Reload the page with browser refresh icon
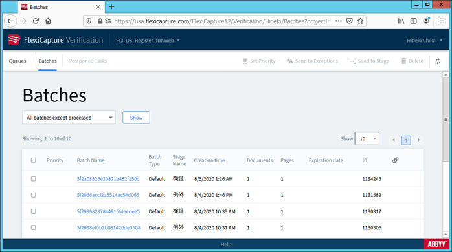Screen dimensions: 452x252 36,21
